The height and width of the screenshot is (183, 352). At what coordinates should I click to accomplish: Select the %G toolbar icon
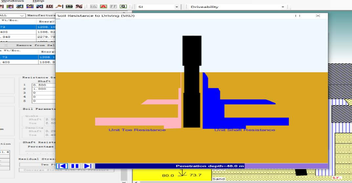coord(79,6)
